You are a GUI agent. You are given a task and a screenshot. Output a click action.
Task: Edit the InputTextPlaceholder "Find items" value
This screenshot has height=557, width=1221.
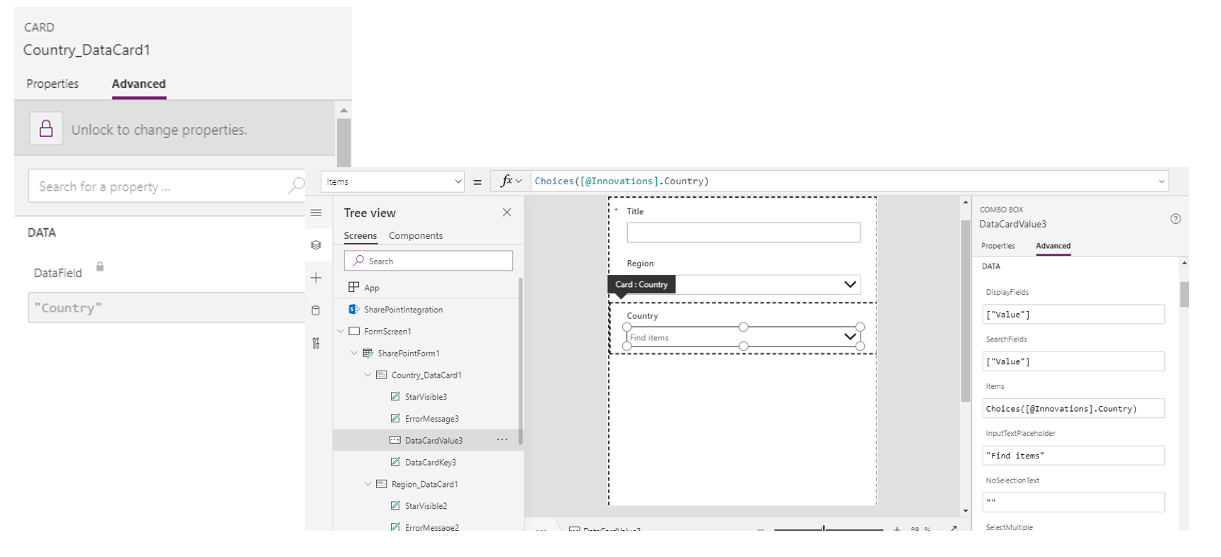click(x=1073, y=456)
